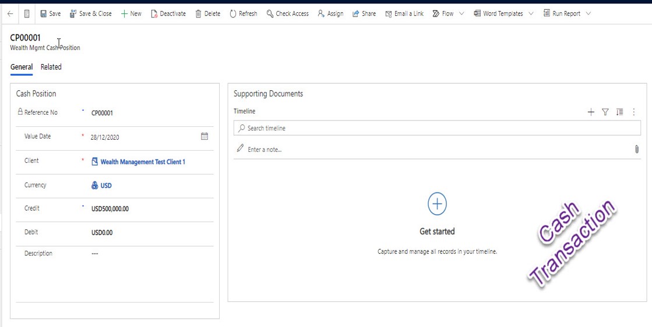Expand the Word Templates dropdown
Viewport: 652px width, 327px height.
[531, 13]
